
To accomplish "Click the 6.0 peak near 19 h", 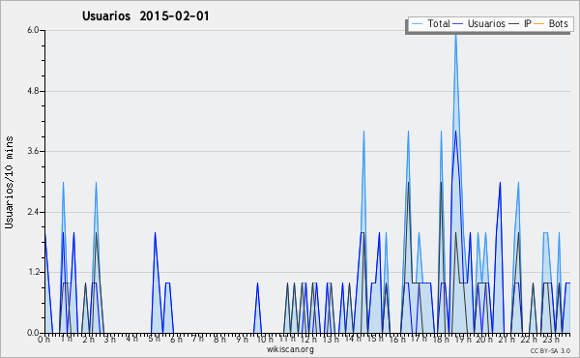I will click(x=455, y=34).
